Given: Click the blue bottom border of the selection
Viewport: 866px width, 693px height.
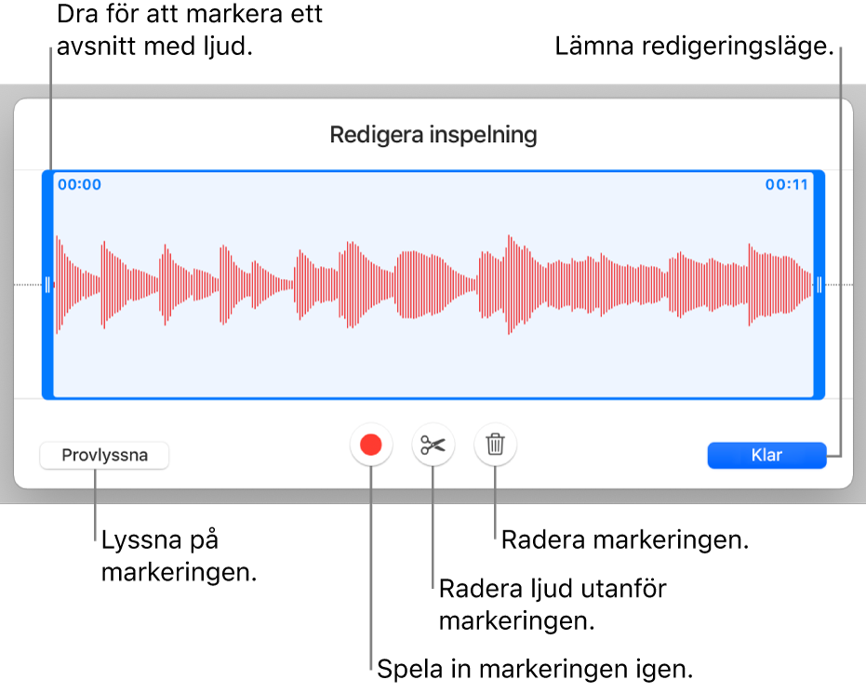Looking at the screenshot, I should coord(433,396).
